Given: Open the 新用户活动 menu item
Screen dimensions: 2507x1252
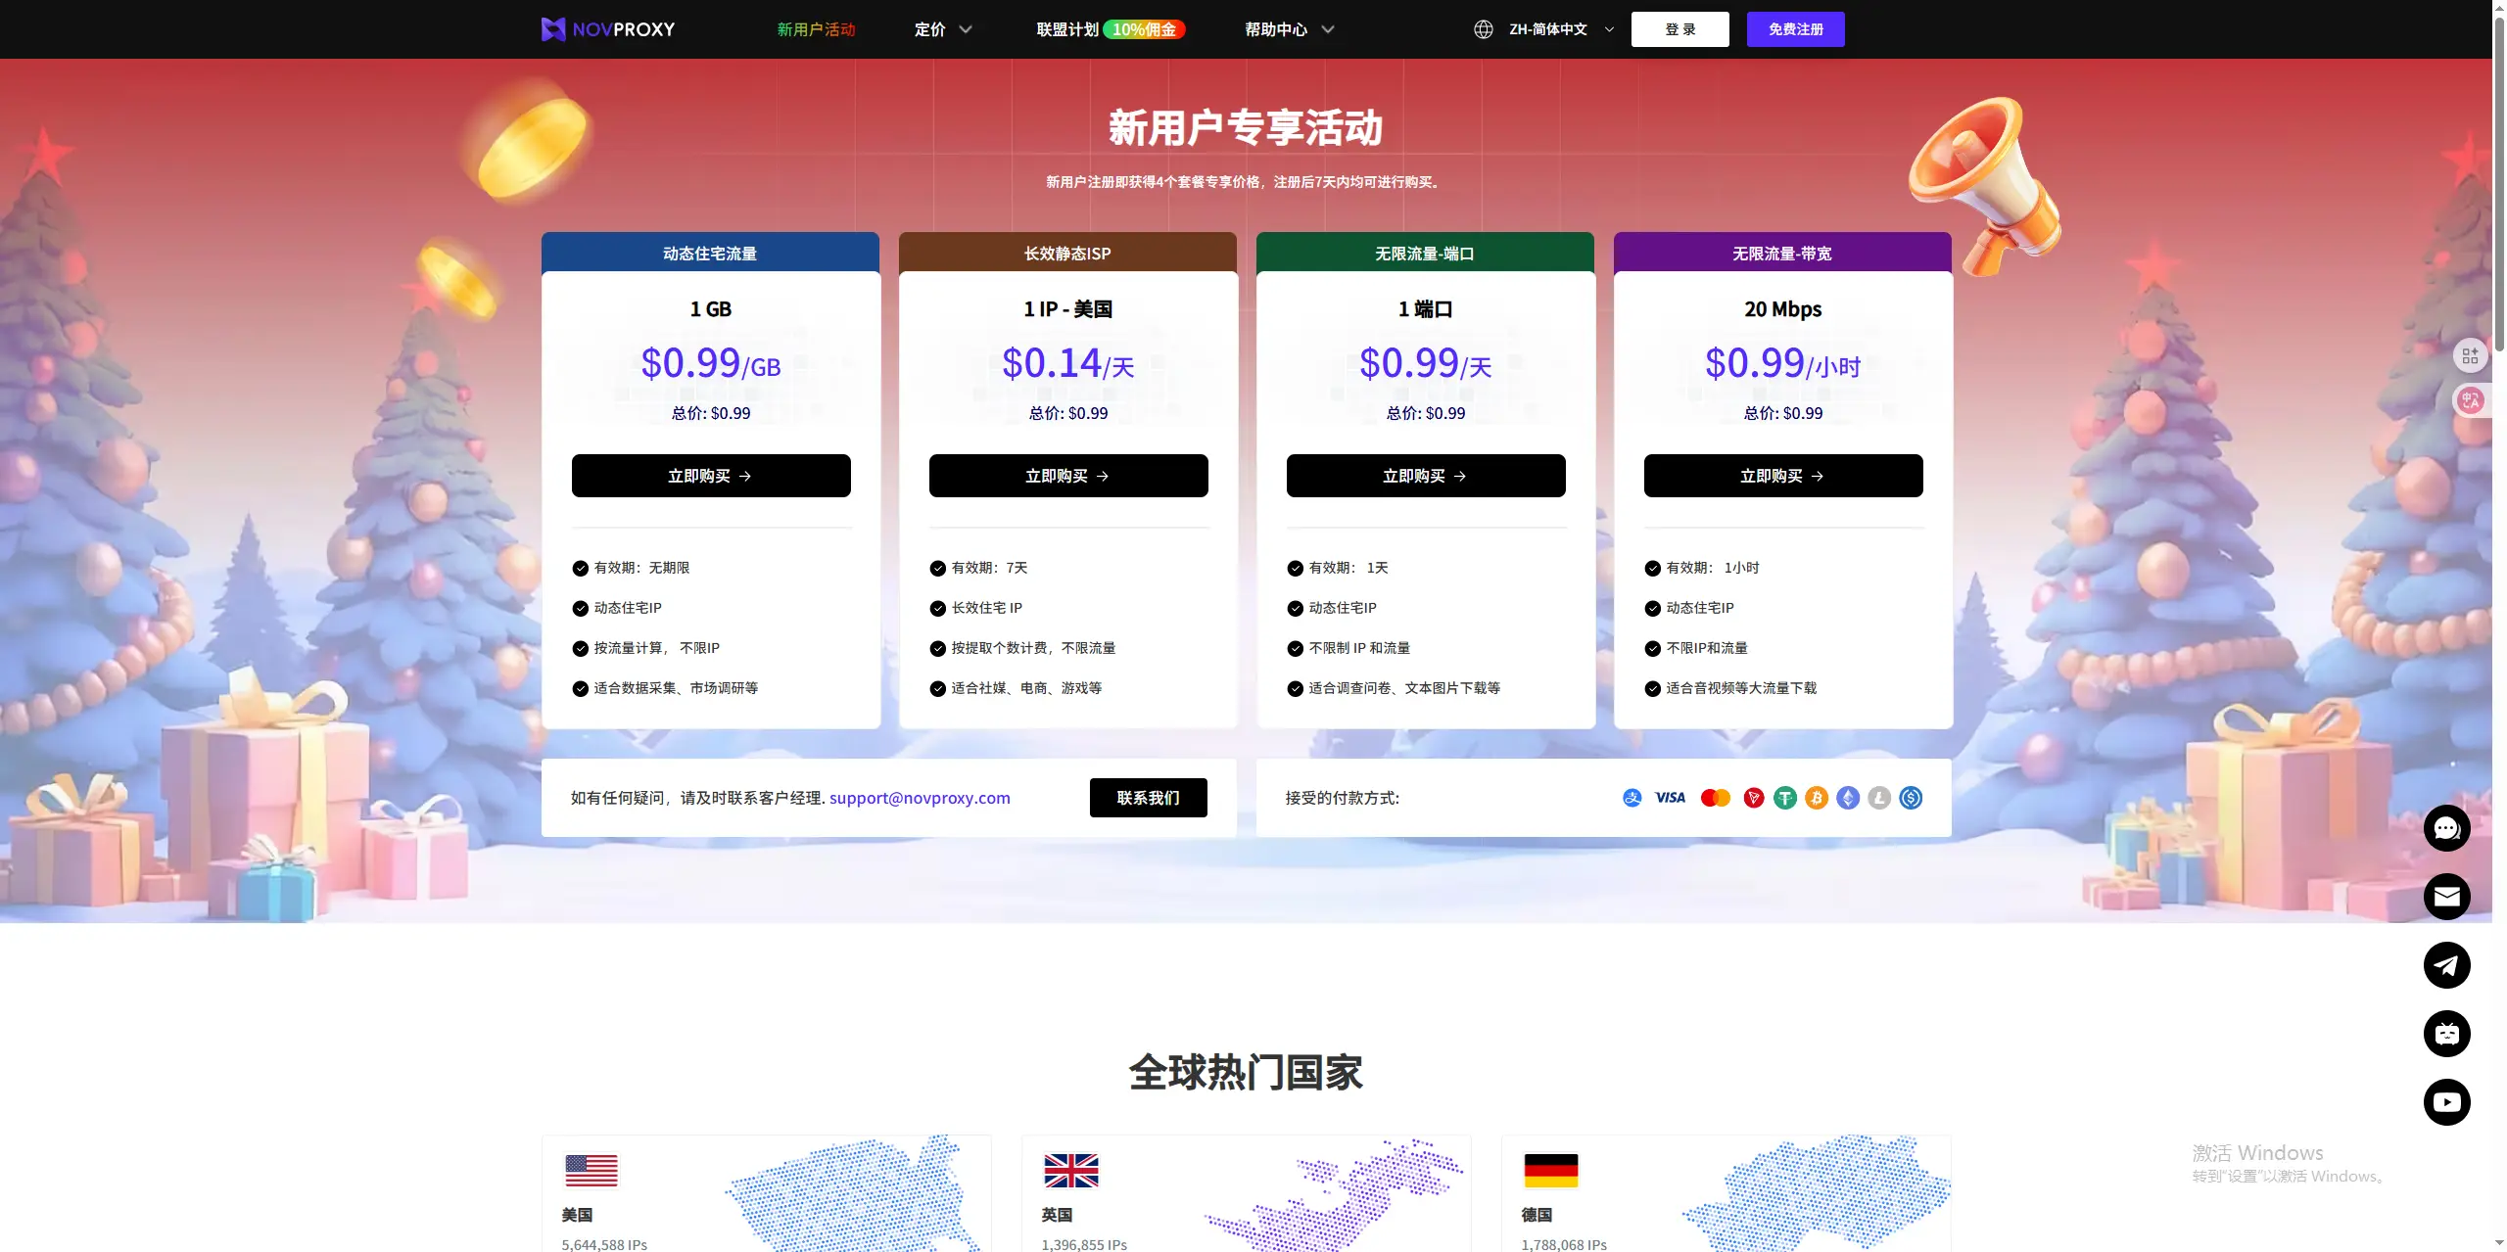Looking at the screenshot, I should point(816,29).
